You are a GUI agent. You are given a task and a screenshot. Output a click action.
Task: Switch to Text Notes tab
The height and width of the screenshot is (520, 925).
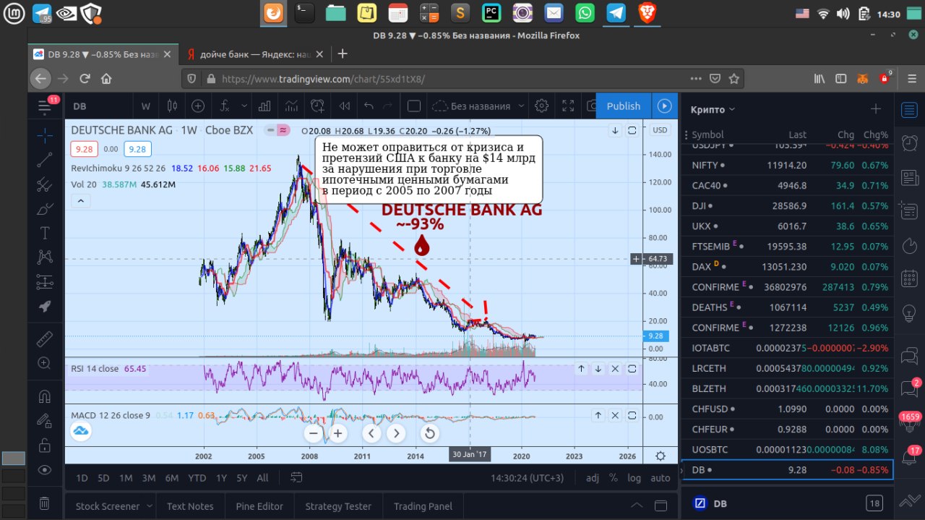point(190,506)
